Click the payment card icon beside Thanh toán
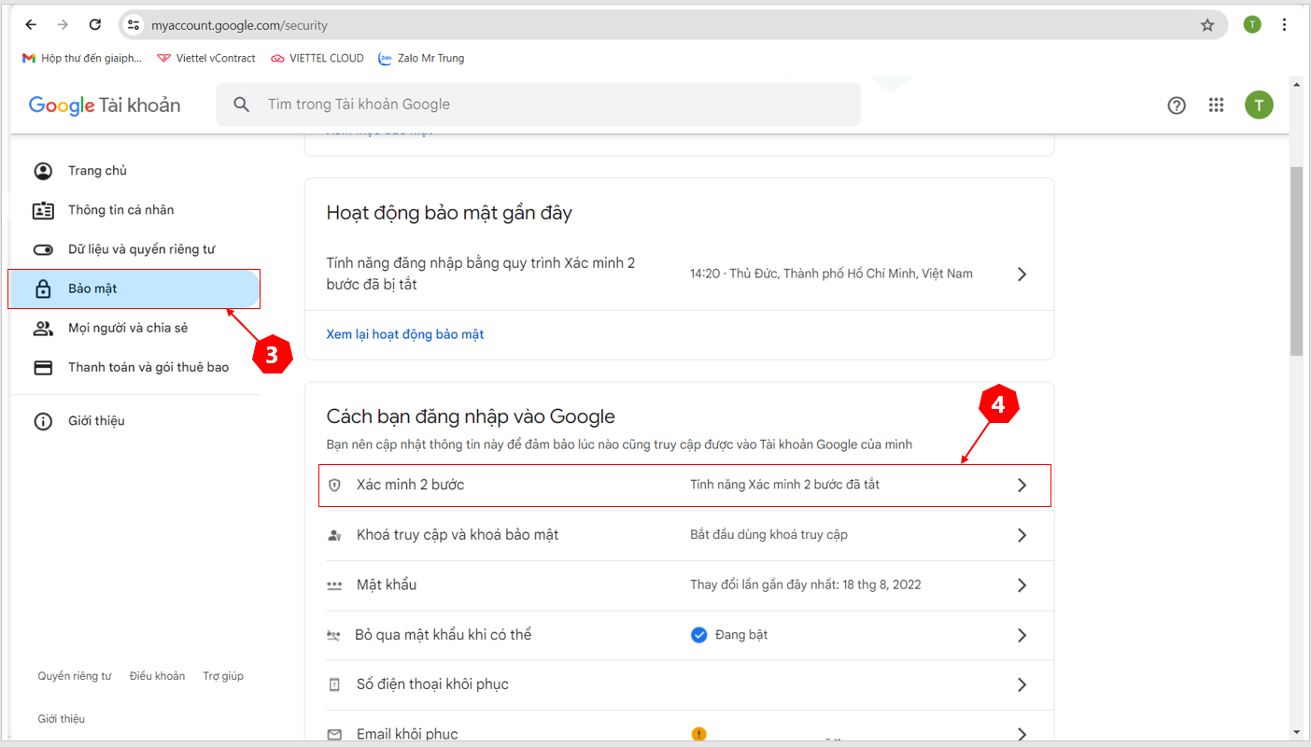The width and height of the screenshot is (1311, 747). 43,367
